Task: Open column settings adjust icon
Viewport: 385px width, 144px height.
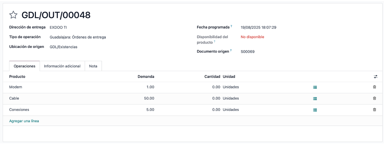Action: (375, 77)
